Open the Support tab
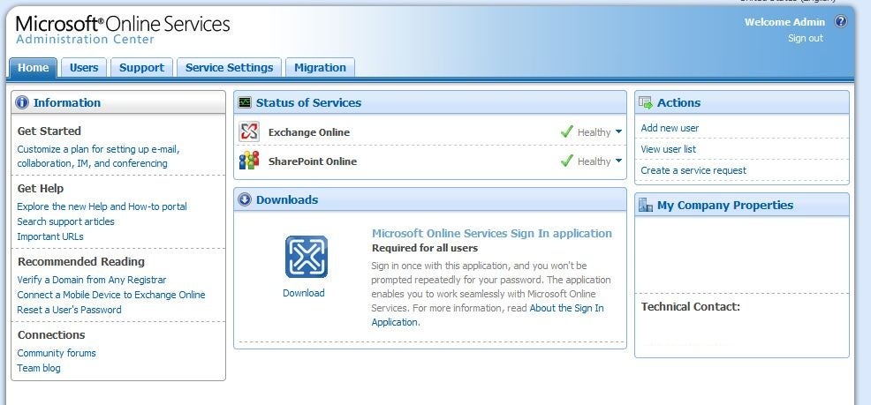The height and width of the screenshot is (405, 871). 141,68
